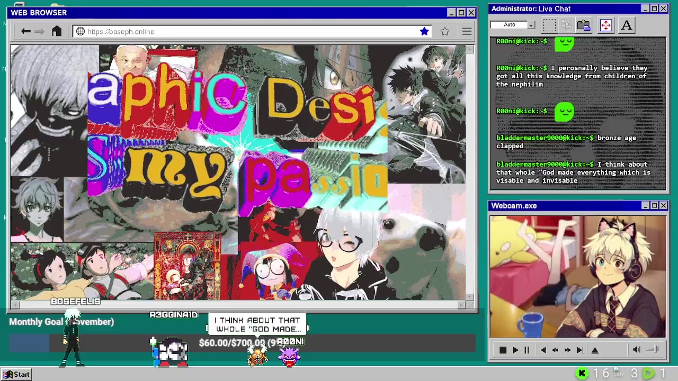Open the browser home page

pyautogui.click(x=57, y=31)
